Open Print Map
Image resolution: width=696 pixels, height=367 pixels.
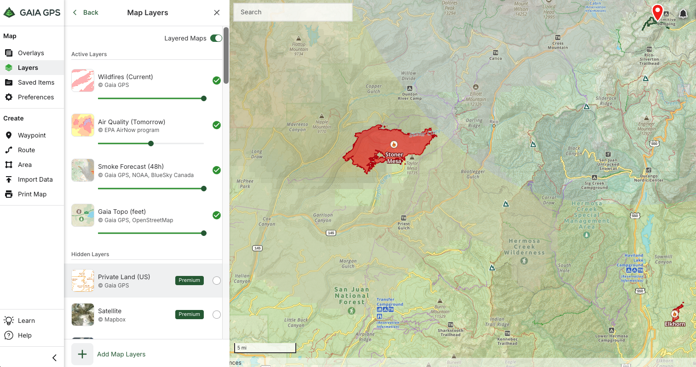click(32, 194)
